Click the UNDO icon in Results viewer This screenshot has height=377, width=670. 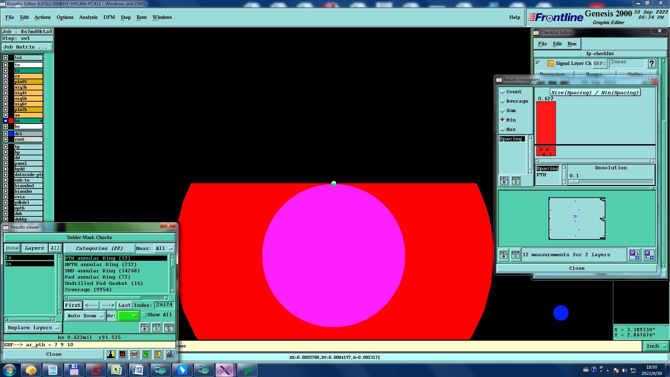point(169,327)
